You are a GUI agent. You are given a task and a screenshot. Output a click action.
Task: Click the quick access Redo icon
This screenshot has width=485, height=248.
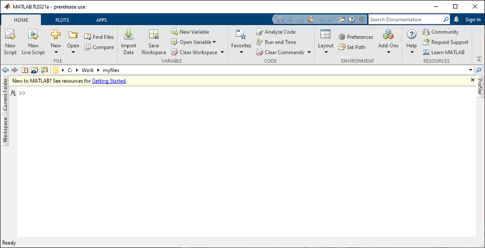pos(331,20)
